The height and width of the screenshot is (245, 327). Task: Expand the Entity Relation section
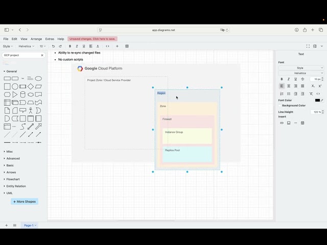tap(15, 186)
